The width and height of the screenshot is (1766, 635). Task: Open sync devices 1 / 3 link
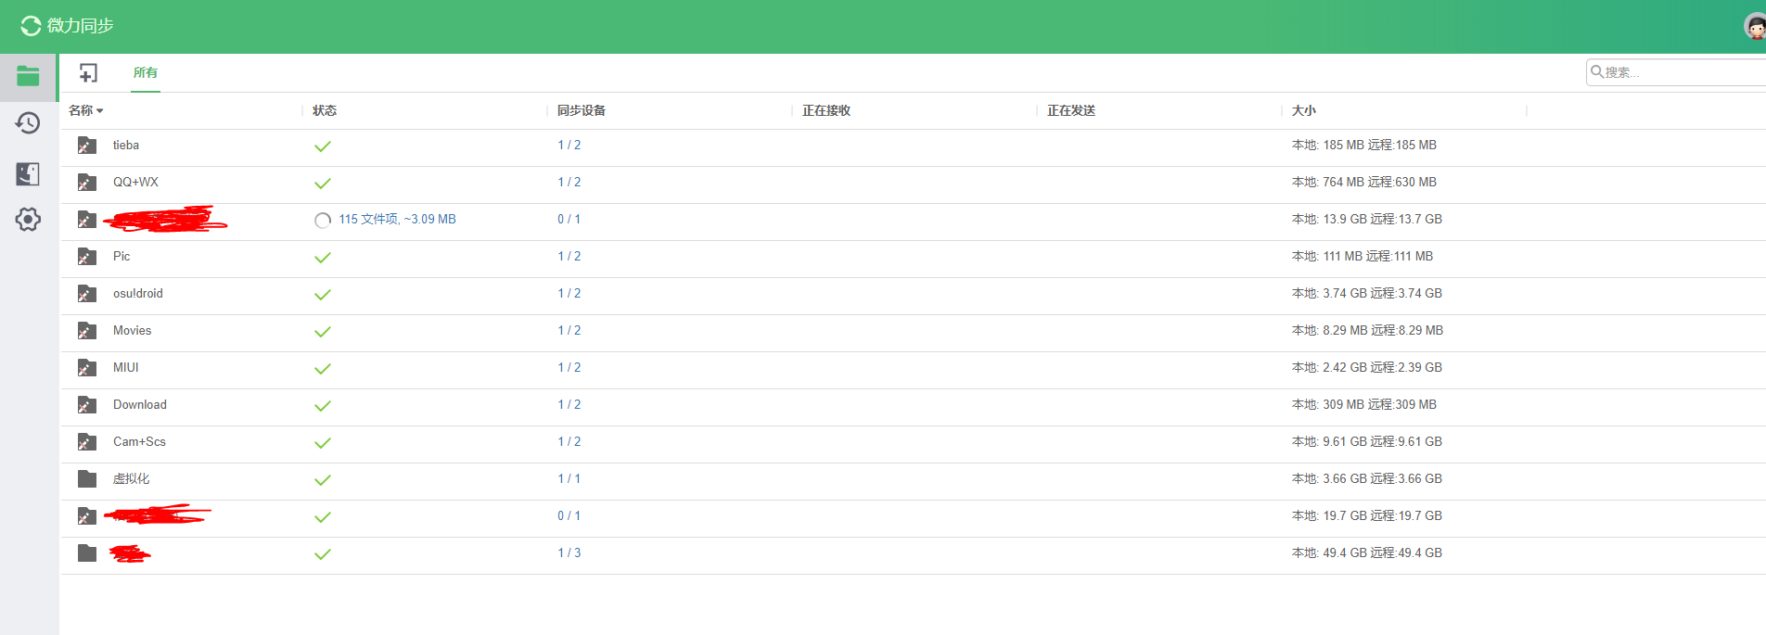point(569,553)
